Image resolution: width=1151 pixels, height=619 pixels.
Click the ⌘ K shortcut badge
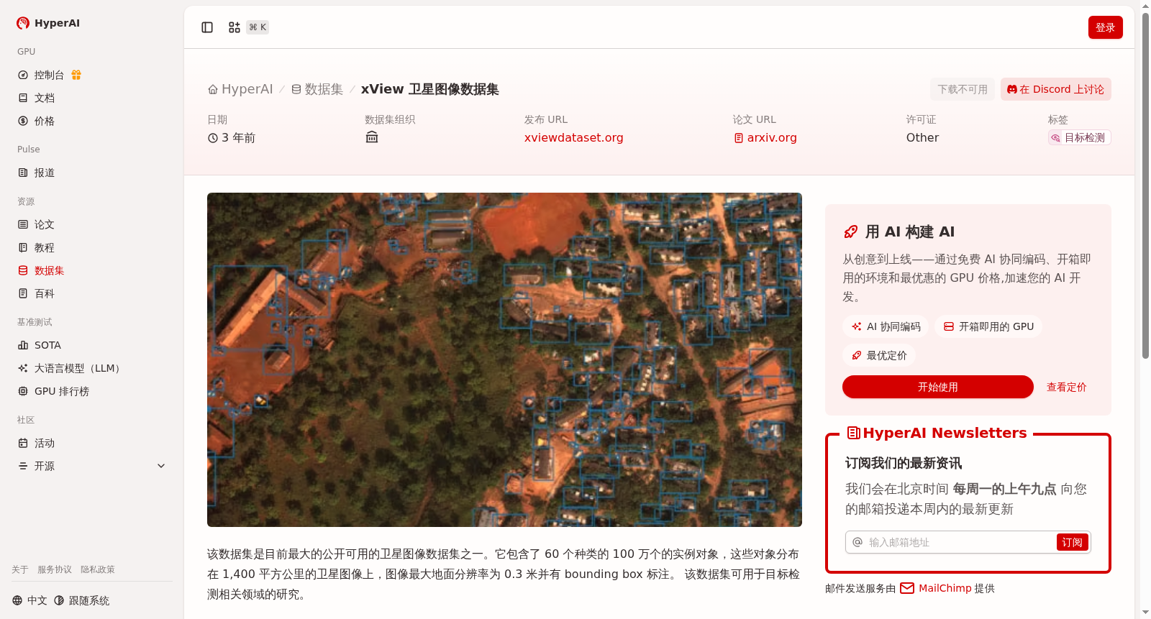tap(258, 27)
